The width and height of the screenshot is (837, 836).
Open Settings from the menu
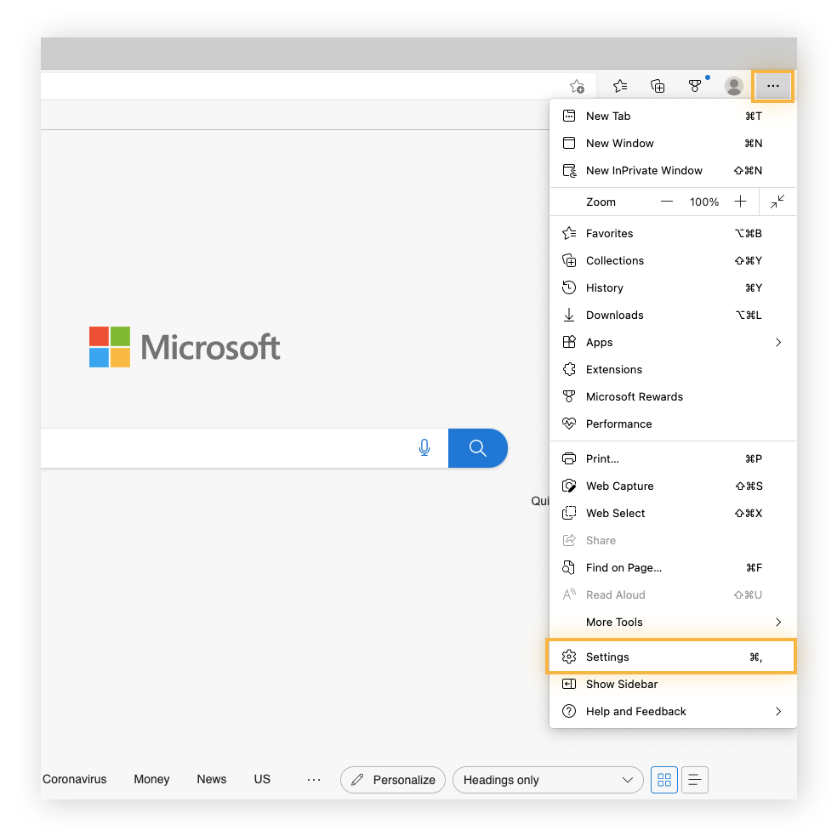coord(607,656)
